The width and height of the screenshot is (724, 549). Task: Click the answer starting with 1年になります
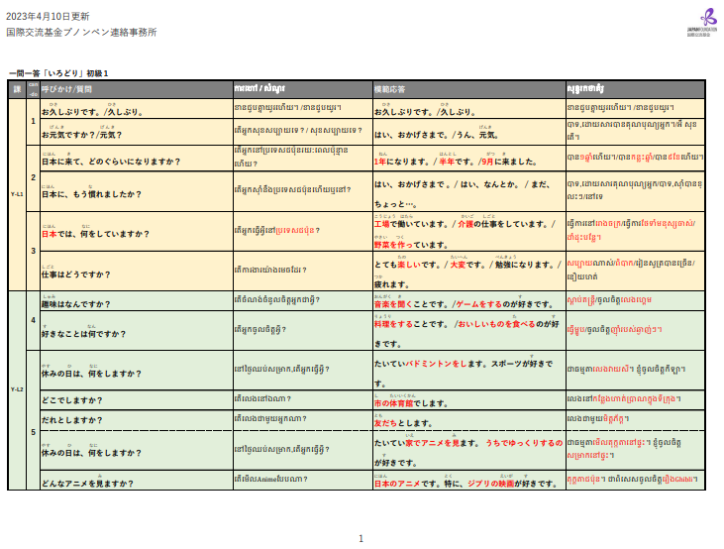(x=456, y=160)
